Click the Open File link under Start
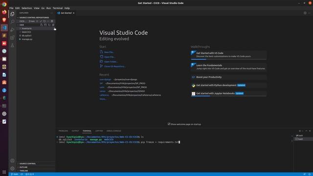This screenshot has width=313, height=176. pyautogui.click(x=110, y=57)
